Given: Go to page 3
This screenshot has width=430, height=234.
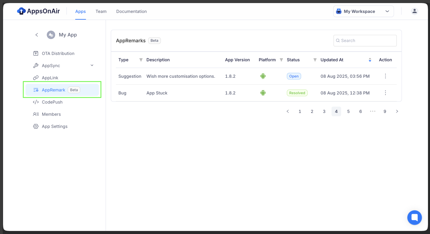Looking at the screenshot, I should 324,111.
